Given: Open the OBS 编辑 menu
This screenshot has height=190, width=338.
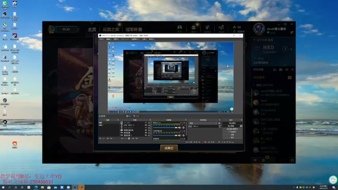Looking at the screenshot, I should (x=109, y=39).
